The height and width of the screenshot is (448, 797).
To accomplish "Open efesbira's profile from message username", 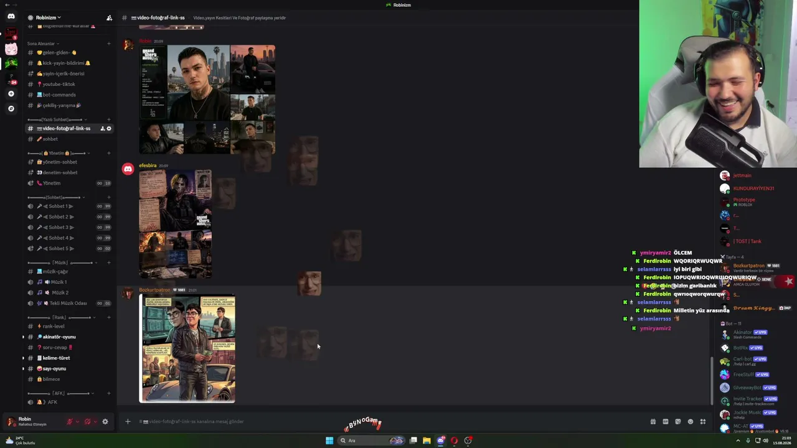I will click(x=148, y=166).
